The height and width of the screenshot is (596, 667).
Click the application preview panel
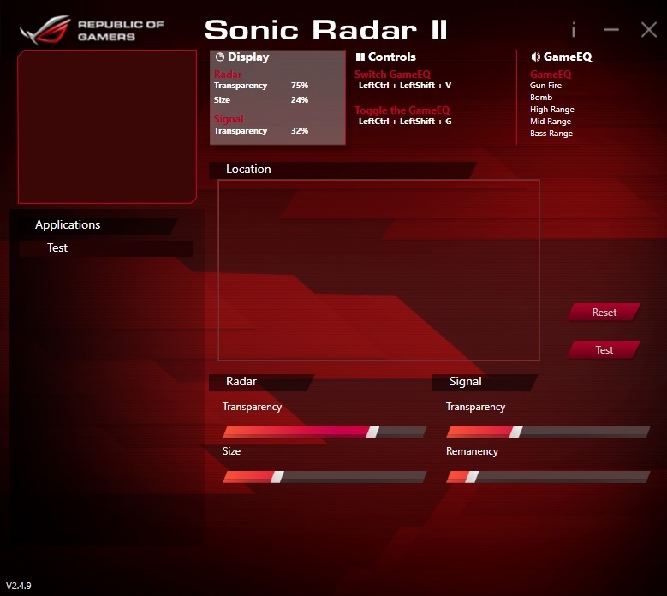point(107,127)
